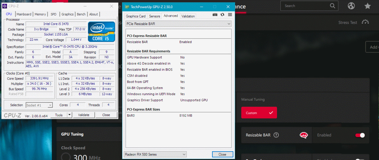Switch to CPU-Z Memory tab
The height and width of the screenshot is (160, 379).
(40, 14)
